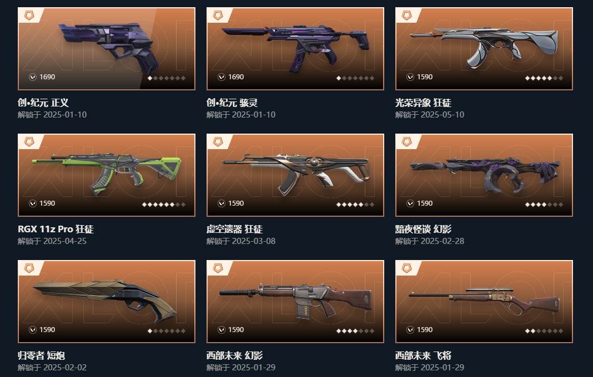Click the tier badge icon on 光荣异象 狂徒 card

tap(406, 16)
